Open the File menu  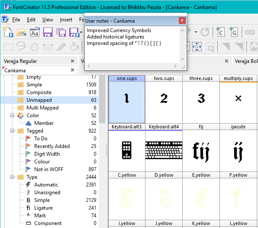(x=16, y=20)
